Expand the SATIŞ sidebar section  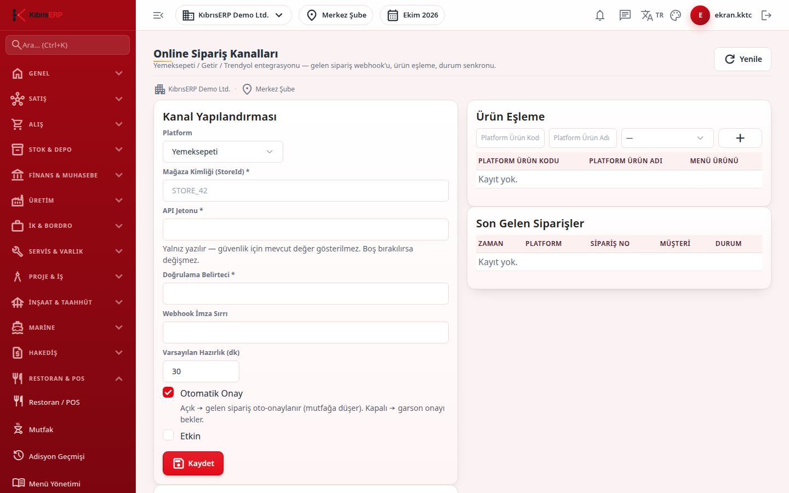(68, 99)
